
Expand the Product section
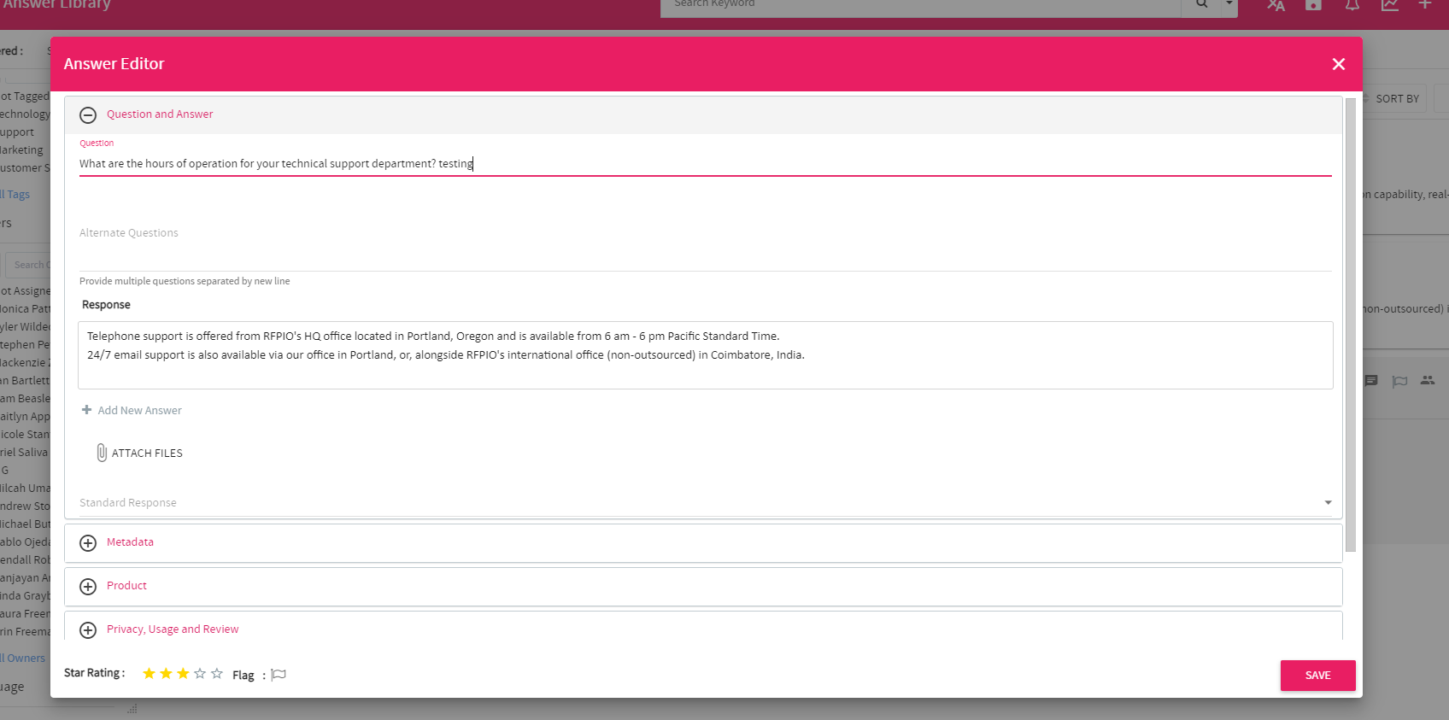(88, 587)
